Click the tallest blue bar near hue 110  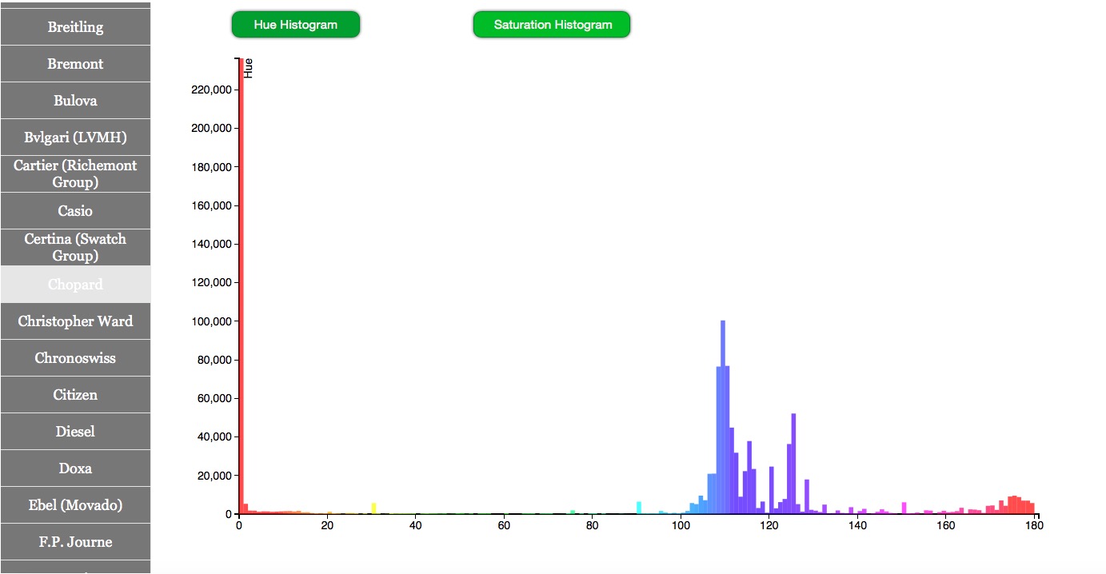[x=723, y=416]
